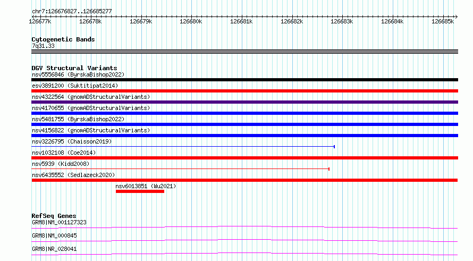
Task: Click the 126680k ruler tick label
Action: tap(191, 21)
